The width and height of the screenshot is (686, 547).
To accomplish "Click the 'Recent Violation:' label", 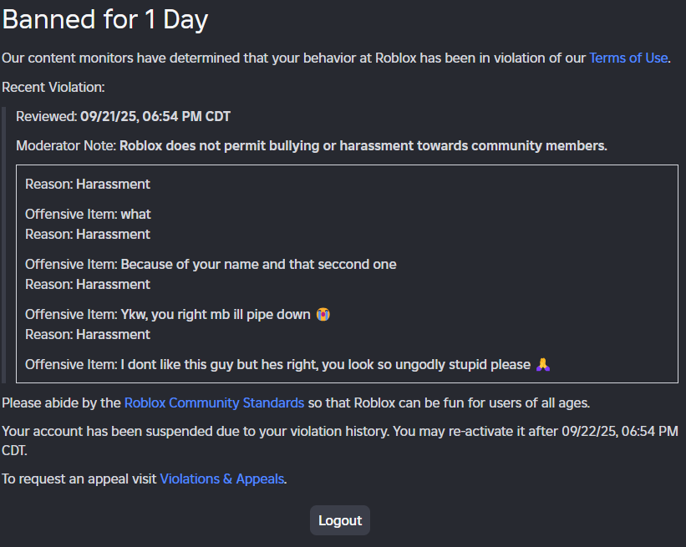I will coord(53,87).
